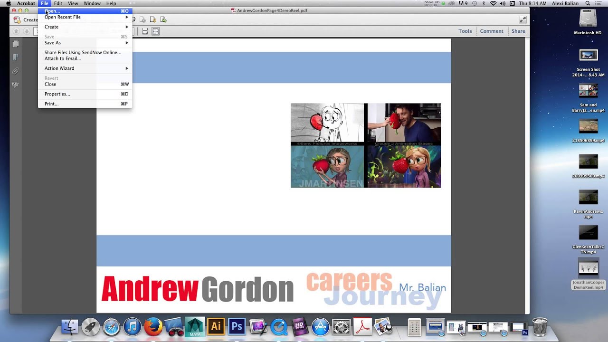
Task: Select the GlenKeanTalksCTN.mp4 desktop file
Action: click(x=588, y=239)
